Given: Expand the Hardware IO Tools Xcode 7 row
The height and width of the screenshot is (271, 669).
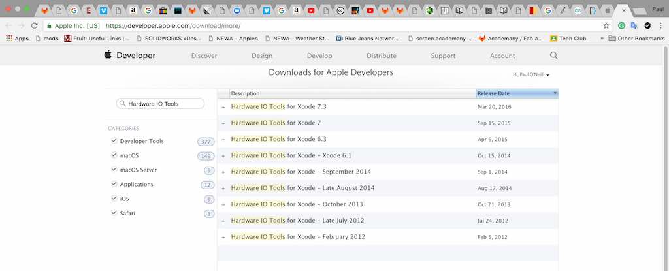Looking at the screenshot, I should tap(223, 123).
